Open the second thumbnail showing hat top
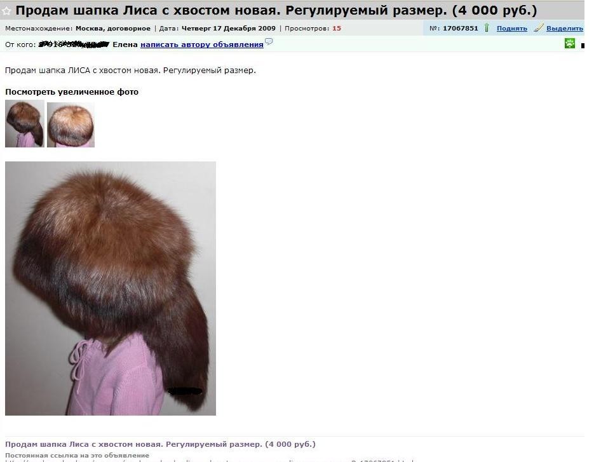This screenshot has height=462, width=601. [71, 125]
